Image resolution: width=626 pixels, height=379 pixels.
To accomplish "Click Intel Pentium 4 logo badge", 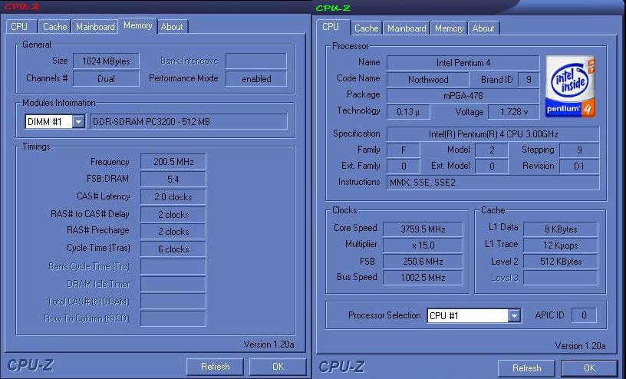I will [x=570, y=86].
